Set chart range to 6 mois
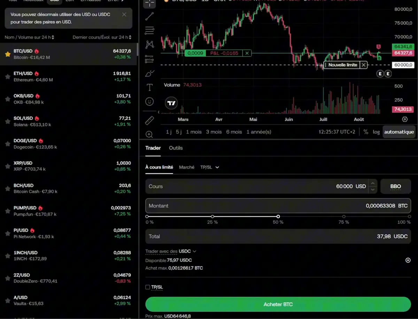Screen dimensions: 418x319 point(234,132)
